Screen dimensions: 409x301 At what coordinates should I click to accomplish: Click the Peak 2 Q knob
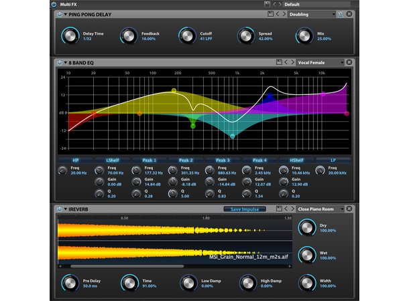pyautogui.click(x=173, y=193)
